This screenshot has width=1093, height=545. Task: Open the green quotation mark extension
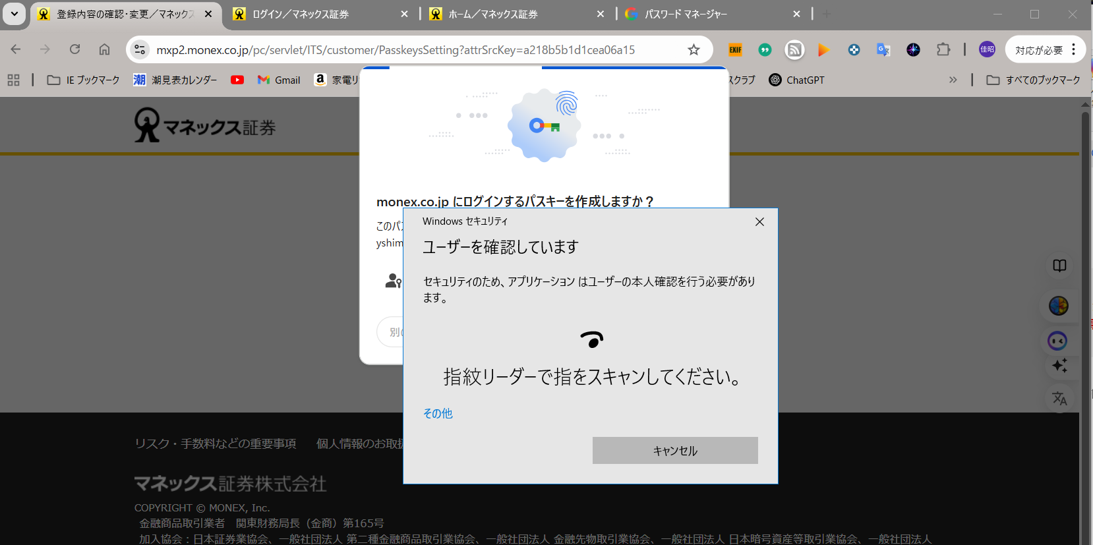click(765, 50)
